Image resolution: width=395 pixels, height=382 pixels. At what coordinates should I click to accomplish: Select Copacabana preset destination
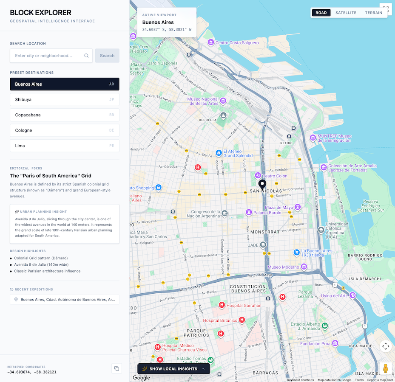[65, 115]
